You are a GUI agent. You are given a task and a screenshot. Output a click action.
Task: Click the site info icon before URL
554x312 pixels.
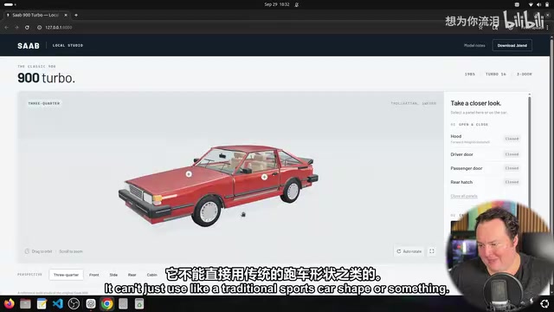tap(39, 27)
